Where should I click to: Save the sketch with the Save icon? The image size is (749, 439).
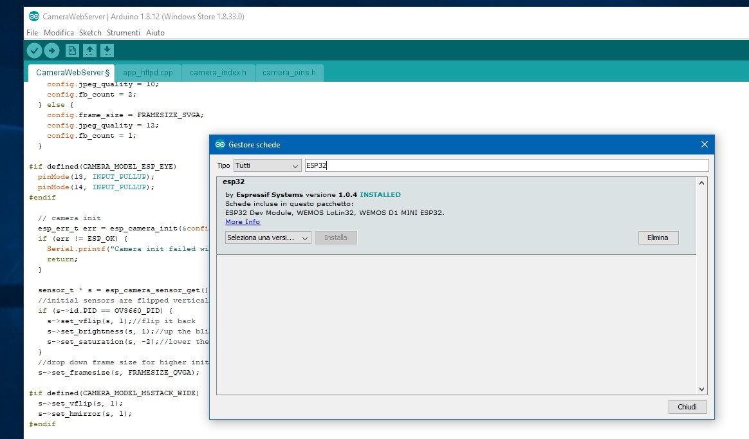click(x=107, y=50)
